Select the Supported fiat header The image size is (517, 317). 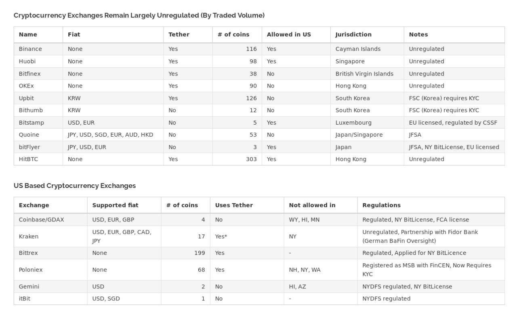tap(115, 205)
